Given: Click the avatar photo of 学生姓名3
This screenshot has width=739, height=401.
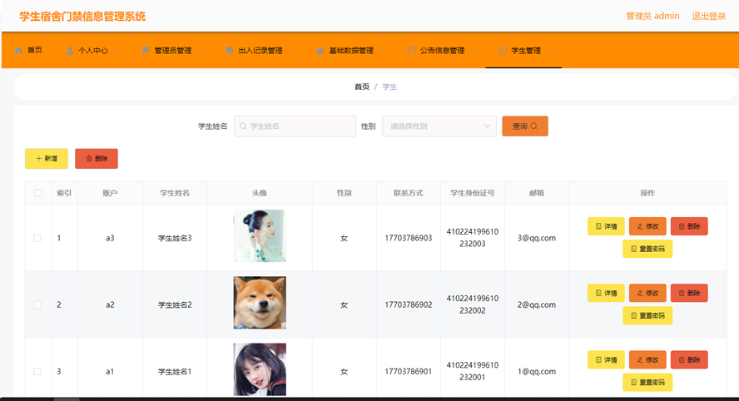Looking at the screenshot, I should (x=260, y=236).
